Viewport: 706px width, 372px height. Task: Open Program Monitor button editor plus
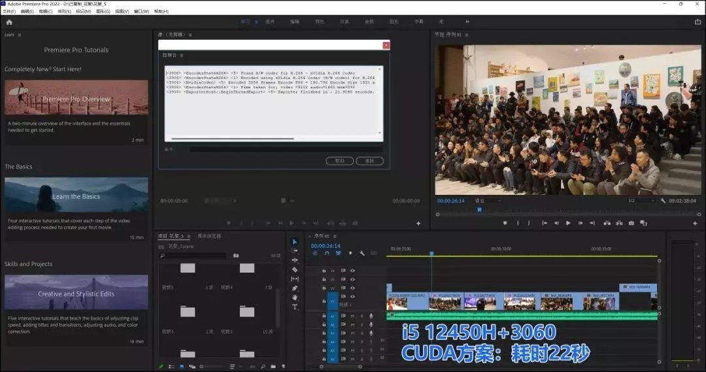coord(695,223)
